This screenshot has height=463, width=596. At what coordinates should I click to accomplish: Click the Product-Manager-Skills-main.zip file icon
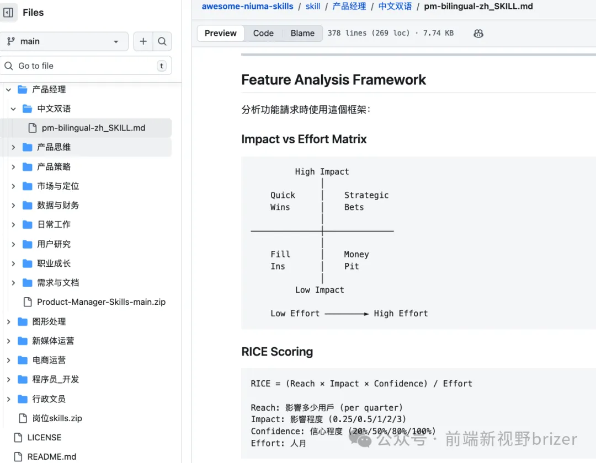pos(27,302)
